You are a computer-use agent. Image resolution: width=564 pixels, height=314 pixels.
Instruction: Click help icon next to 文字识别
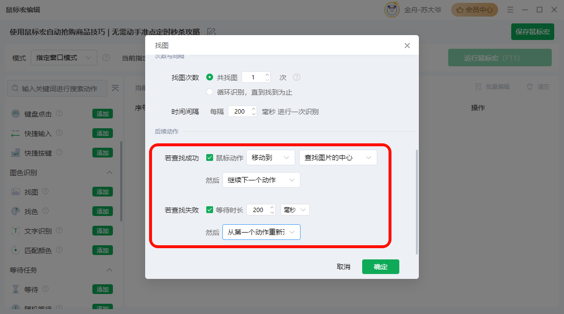pyautogui.click(x=59, y=231)
